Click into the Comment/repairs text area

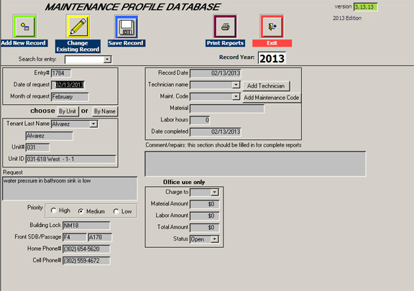tap(255, 164)
